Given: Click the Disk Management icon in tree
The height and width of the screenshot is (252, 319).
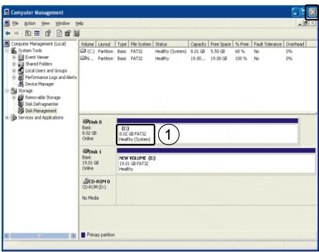Looking at the screenshot, I should pos(21,111).
